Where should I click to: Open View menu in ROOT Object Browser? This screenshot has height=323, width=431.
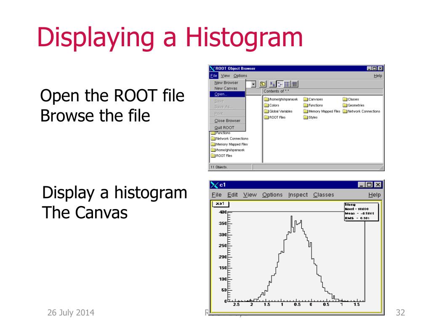pos(225,76)
